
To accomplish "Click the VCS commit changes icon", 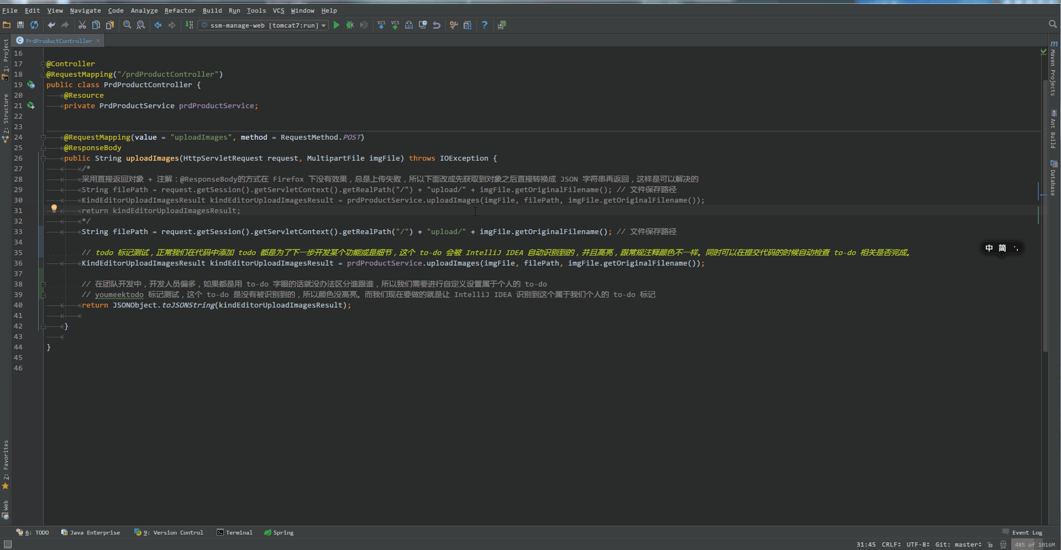I will (395, 25).
